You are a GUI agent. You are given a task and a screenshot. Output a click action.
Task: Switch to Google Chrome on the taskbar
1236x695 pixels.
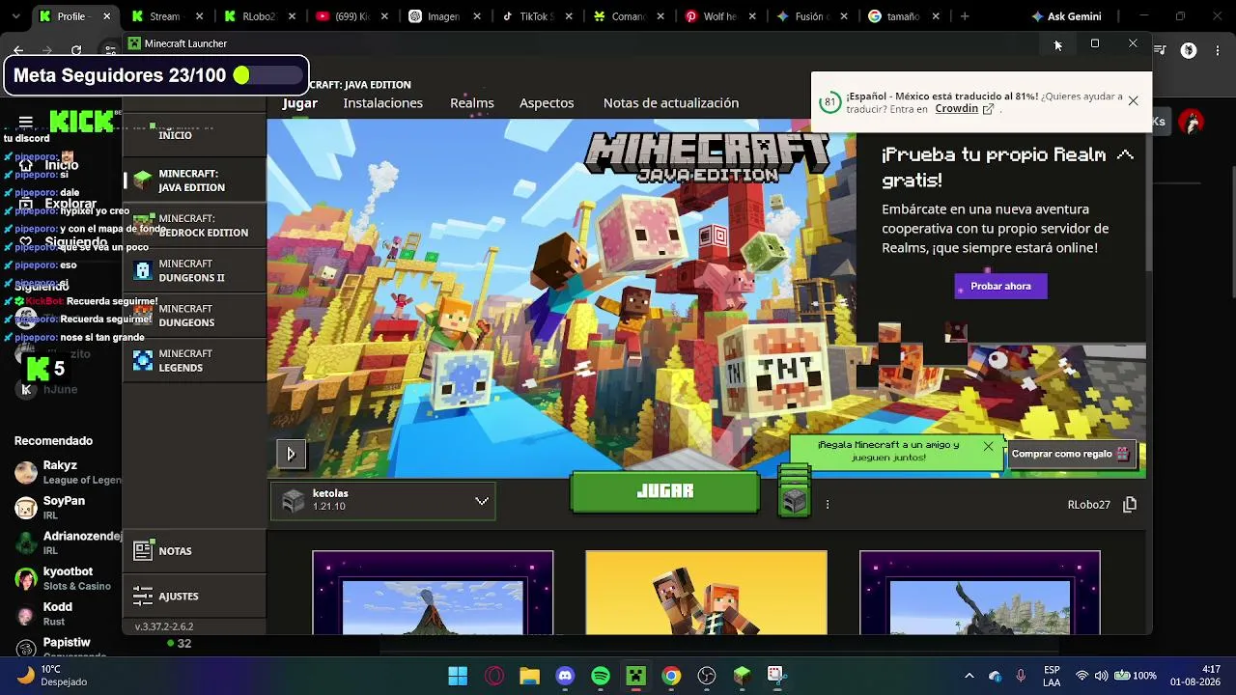(x=671, y=676)
